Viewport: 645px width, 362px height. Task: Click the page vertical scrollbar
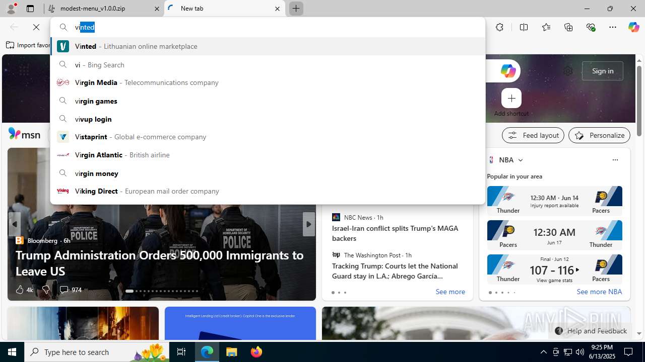pyautogui.click(x=639, y=101)
